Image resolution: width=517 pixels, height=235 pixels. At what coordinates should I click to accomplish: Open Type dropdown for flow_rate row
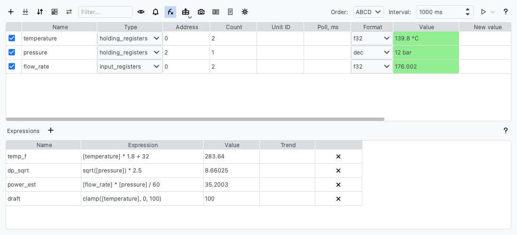pyautogui.click(x=130, y=66)
